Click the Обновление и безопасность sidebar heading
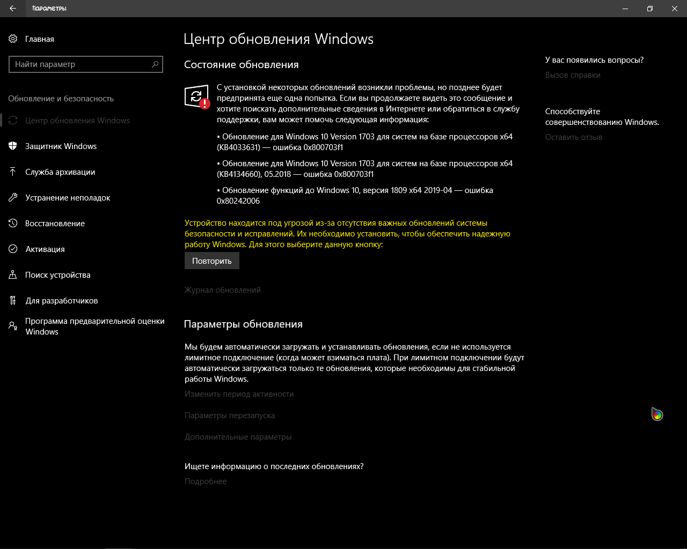687x549 pixels. (61, 99)
